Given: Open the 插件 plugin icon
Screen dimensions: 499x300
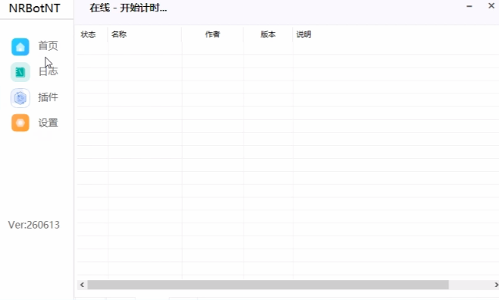Looking at the screenshot, I should tap(20, 97).
